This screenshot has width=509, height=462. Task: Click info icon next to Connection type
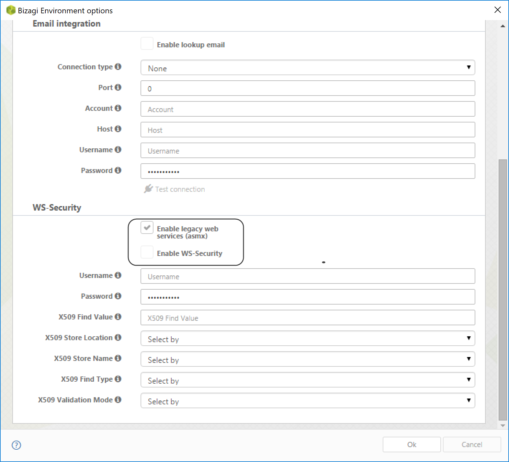tap(118, 66)
